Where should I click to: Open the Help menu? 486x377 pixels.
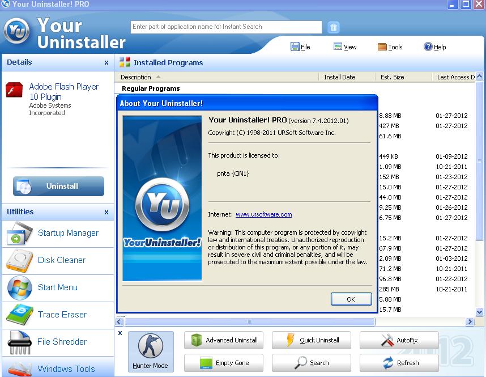tap(434, 47)
